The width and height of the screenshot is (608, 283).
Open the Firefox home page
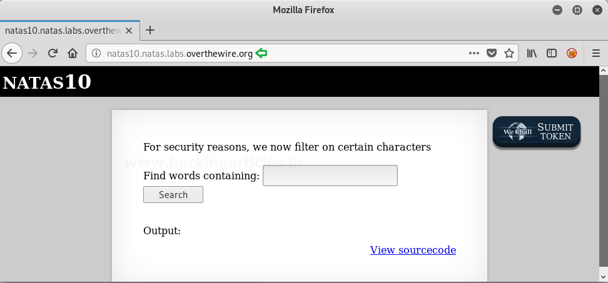(x=73, y=53)
